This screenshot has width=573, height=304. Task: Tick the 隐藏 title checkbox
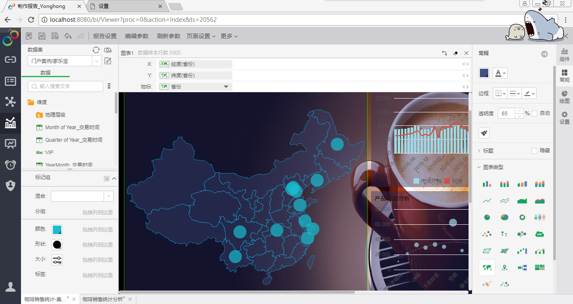tap(534, 151)
